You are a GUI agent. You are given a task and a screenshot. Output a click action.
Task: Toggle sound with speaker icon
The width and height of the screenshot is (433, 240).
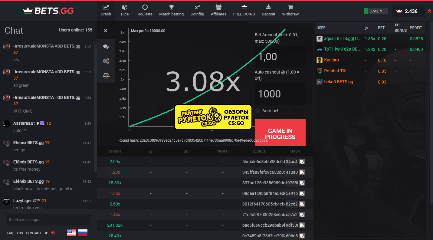(53, 233)
